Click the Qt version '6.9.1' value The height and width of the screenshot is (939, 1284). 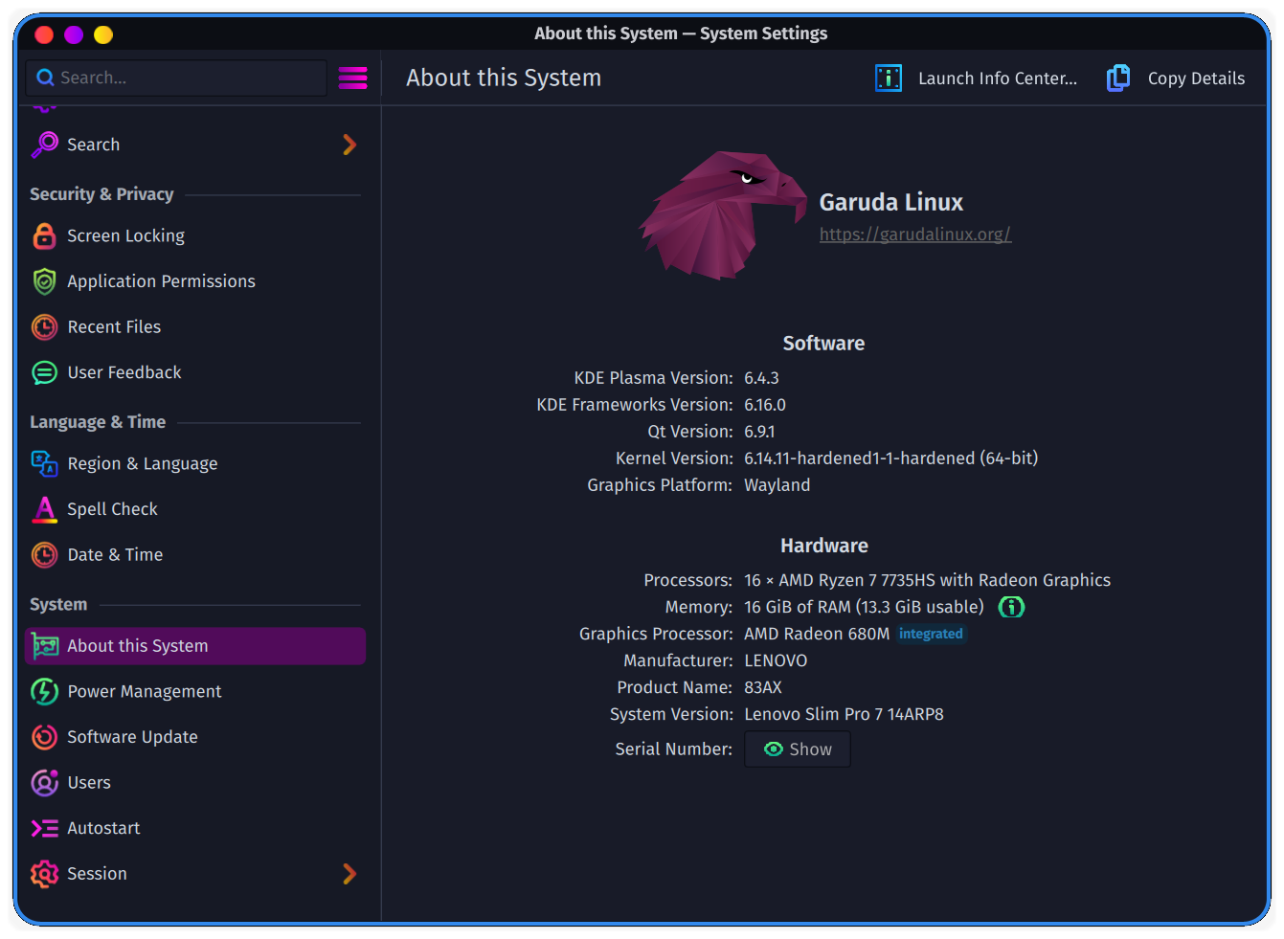coord(759,432)
